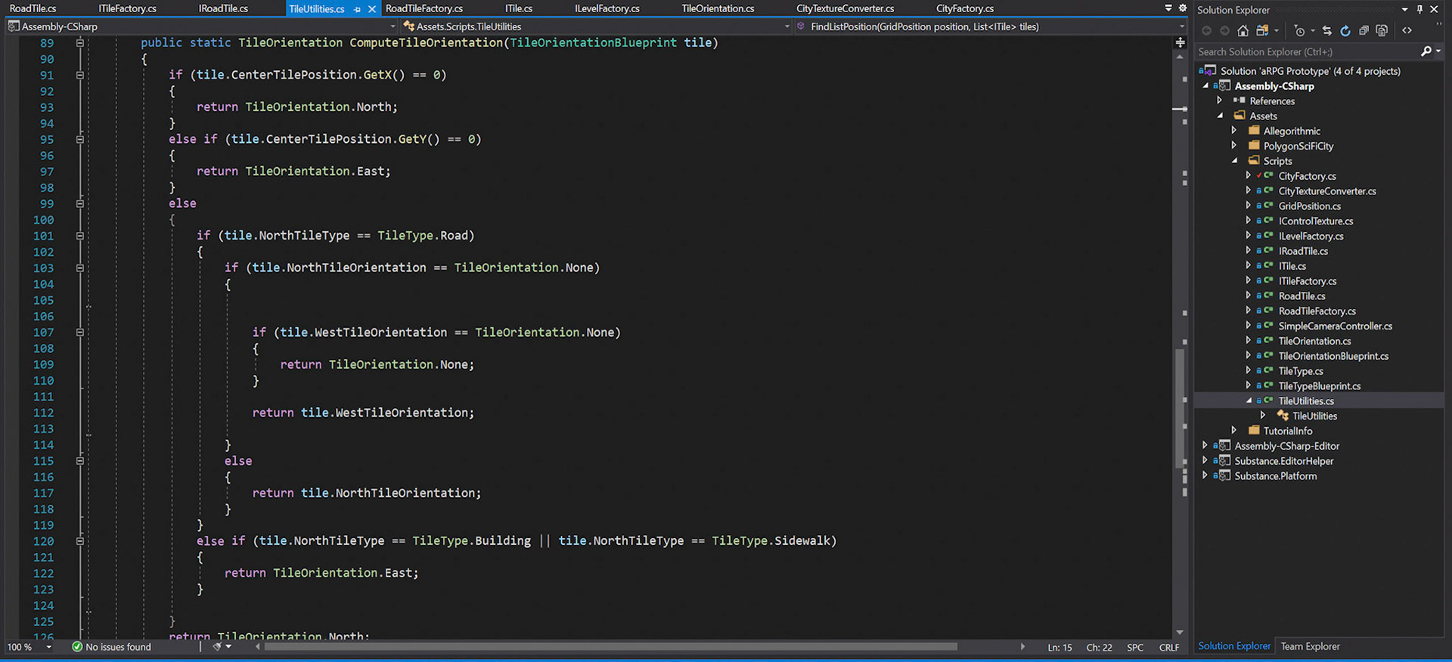The height and width of the screenshot is (662, 1452).
Task: Open Assets.Scripts.TileUtilities type dropdown
Action: click(786, 26)
